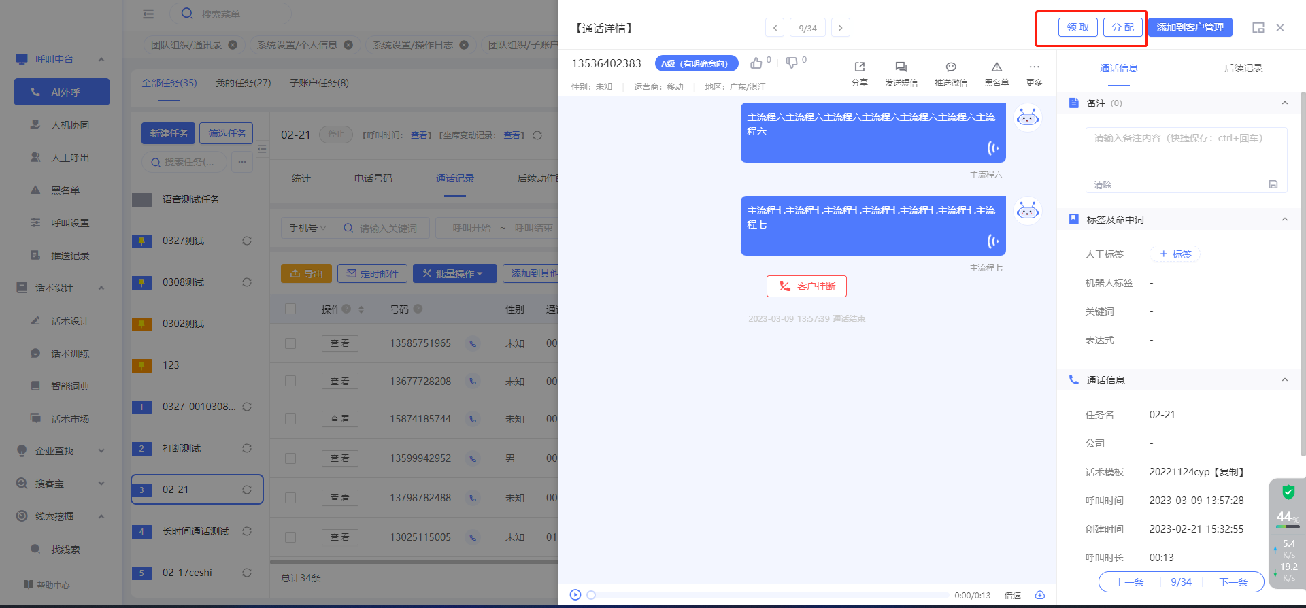The image size is (1306, 608).
Task: Toggle the select-all checkbox in table header
Action: click(x=290, y=309)
